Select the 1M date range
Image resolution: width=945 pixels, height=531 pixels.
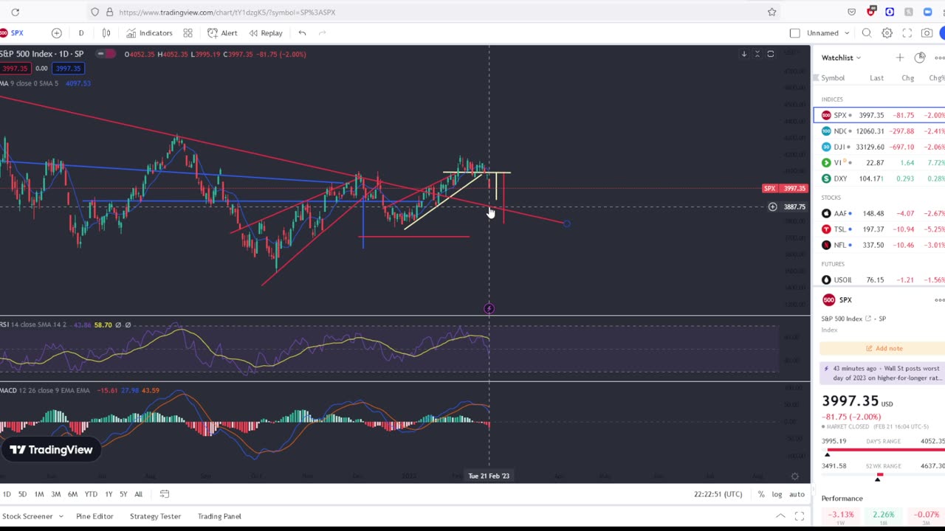coord(39,494)
